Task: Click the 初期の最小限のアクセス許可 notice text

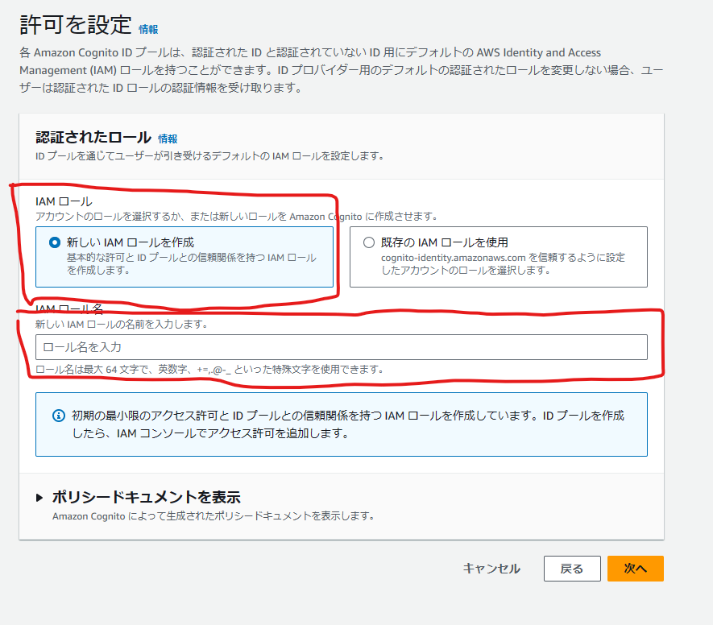Action: 348,424
